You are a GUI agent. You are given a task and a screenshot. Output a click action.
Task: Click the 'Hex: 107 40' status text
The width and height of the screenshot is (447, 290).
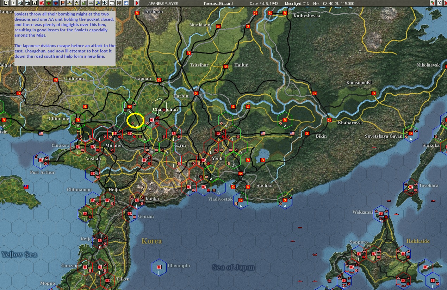point(324,4)
